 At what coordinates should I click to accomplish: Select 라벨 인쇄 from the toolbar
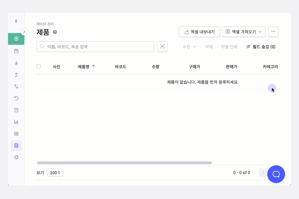point(229,46)
